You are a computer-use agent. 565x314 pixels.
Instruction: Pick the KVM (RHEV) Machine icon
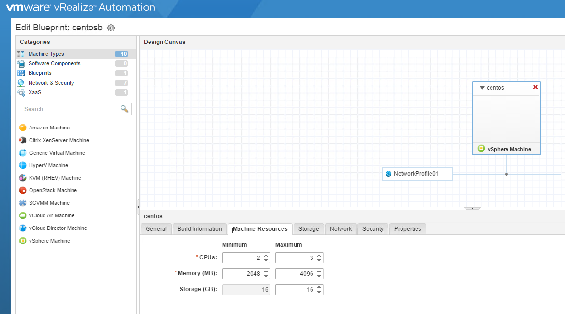click(23, 178)
